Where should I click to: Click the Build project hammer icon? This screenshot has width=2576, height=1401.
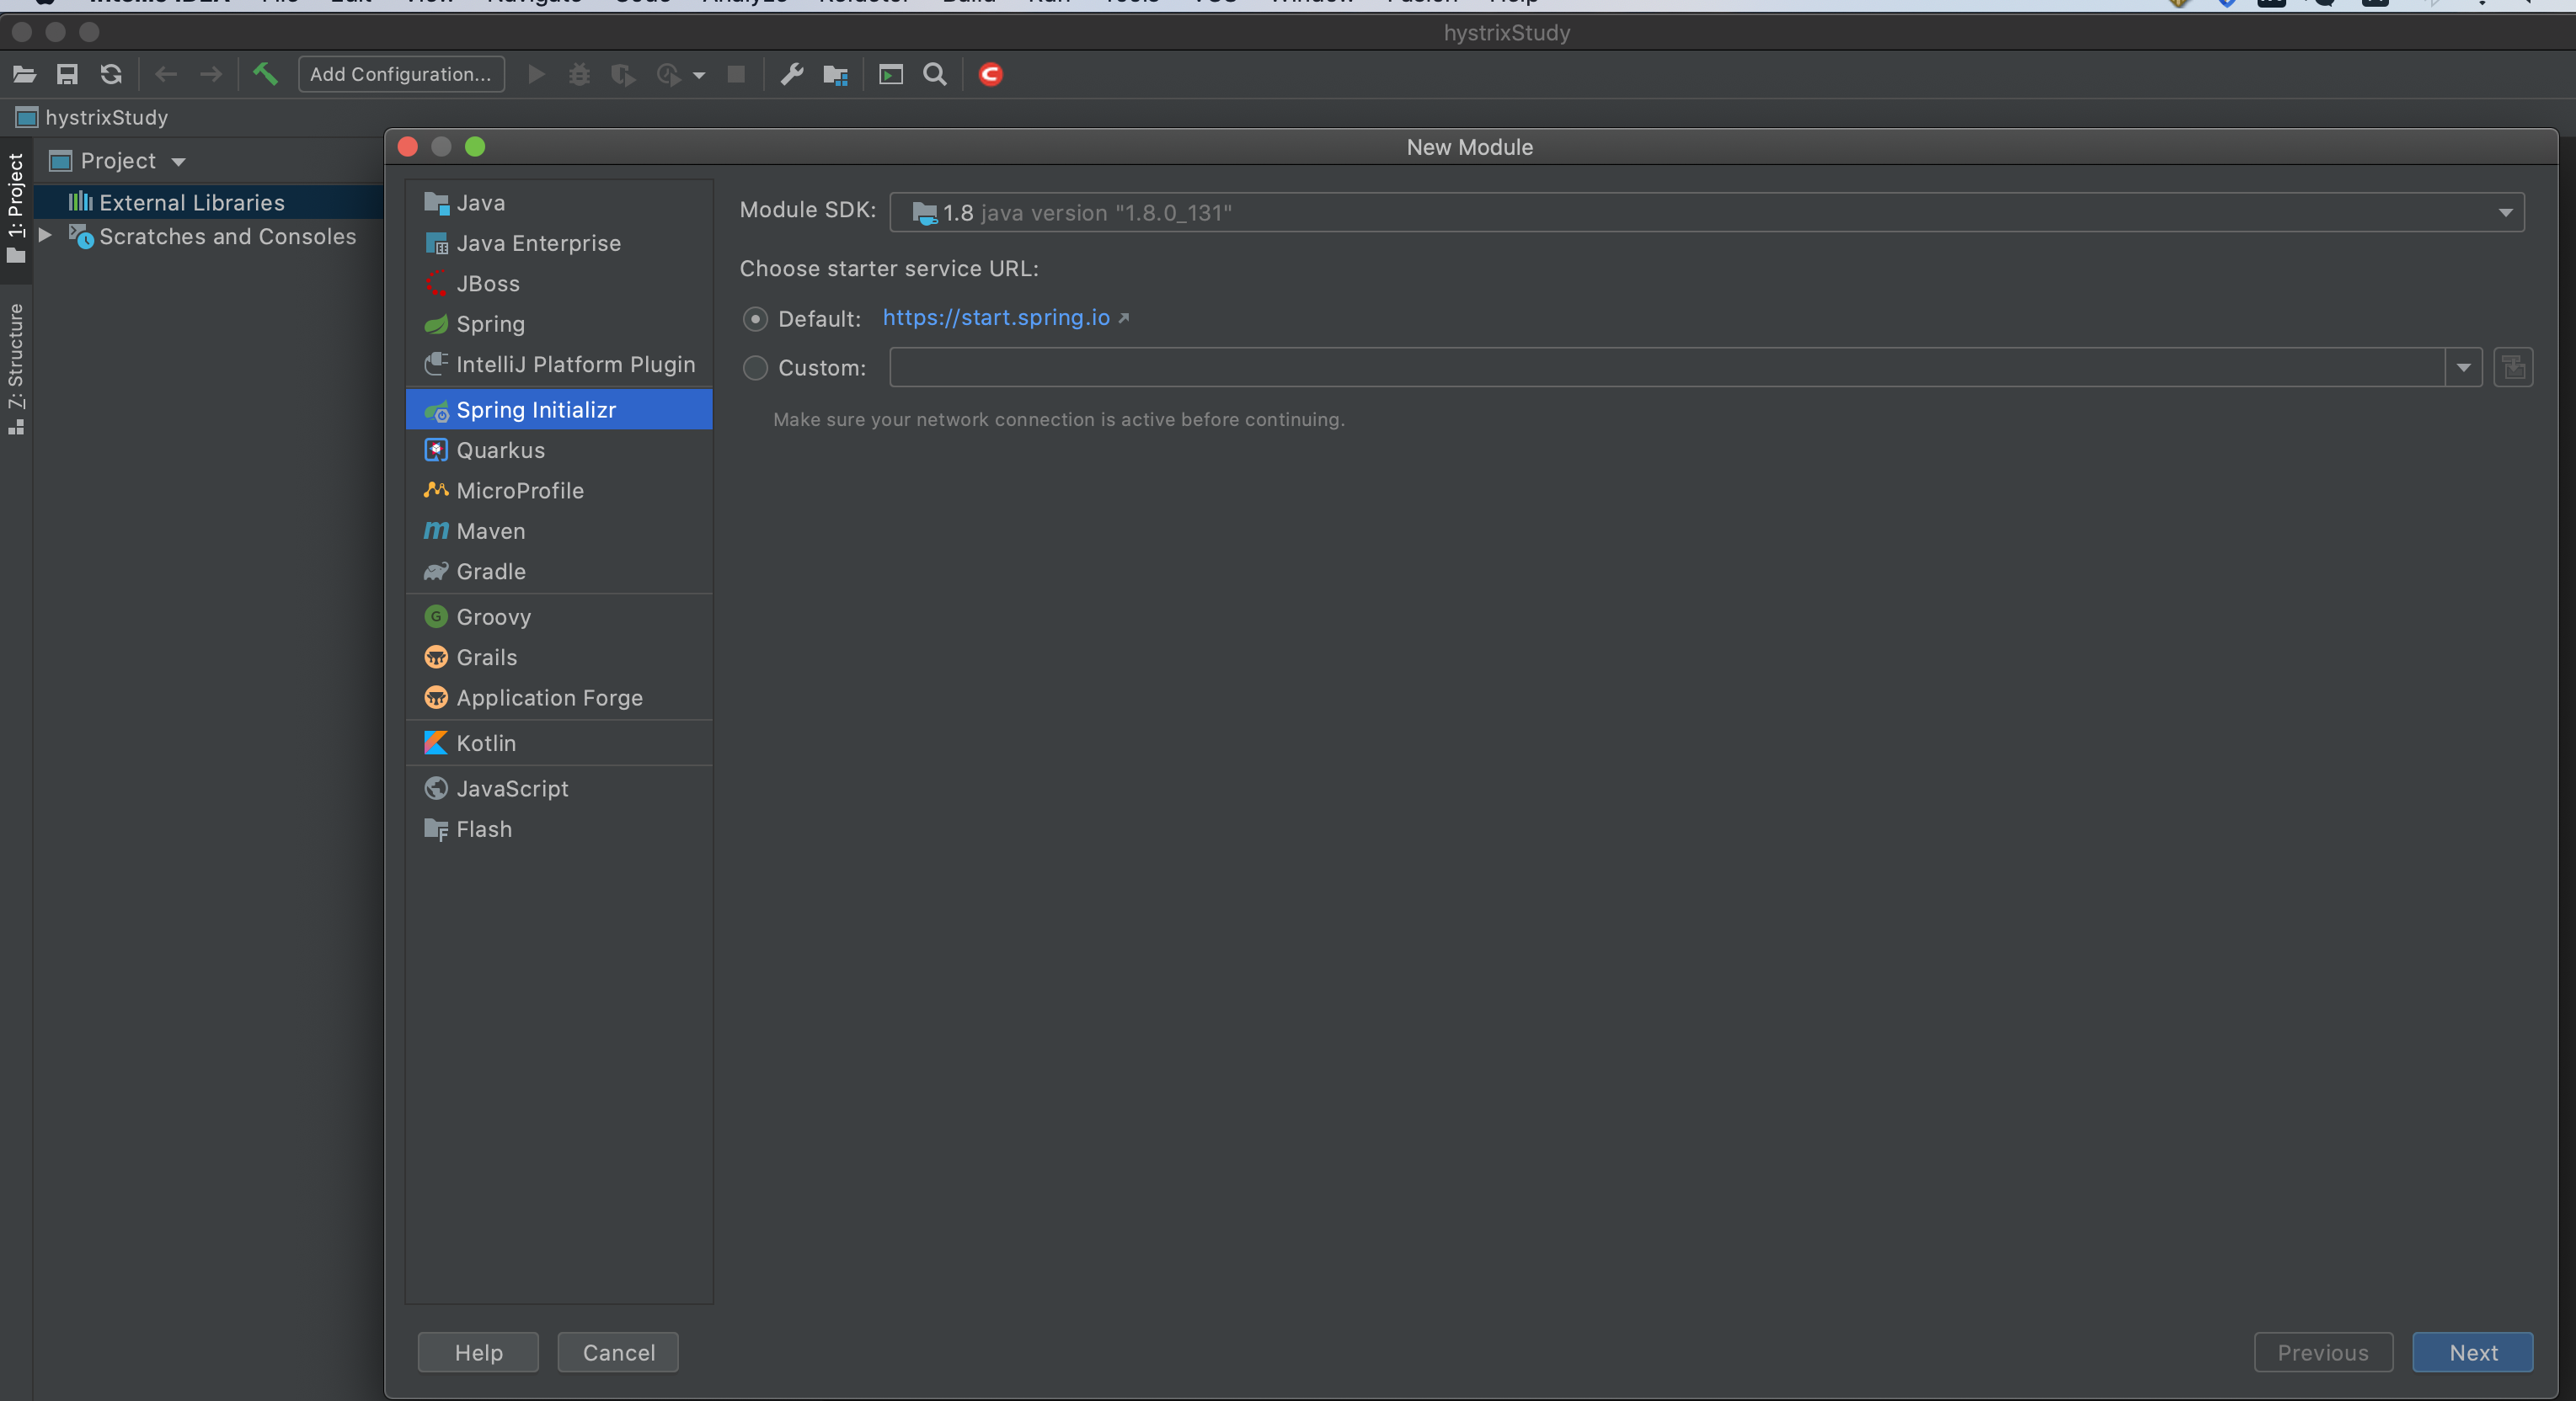265,74
